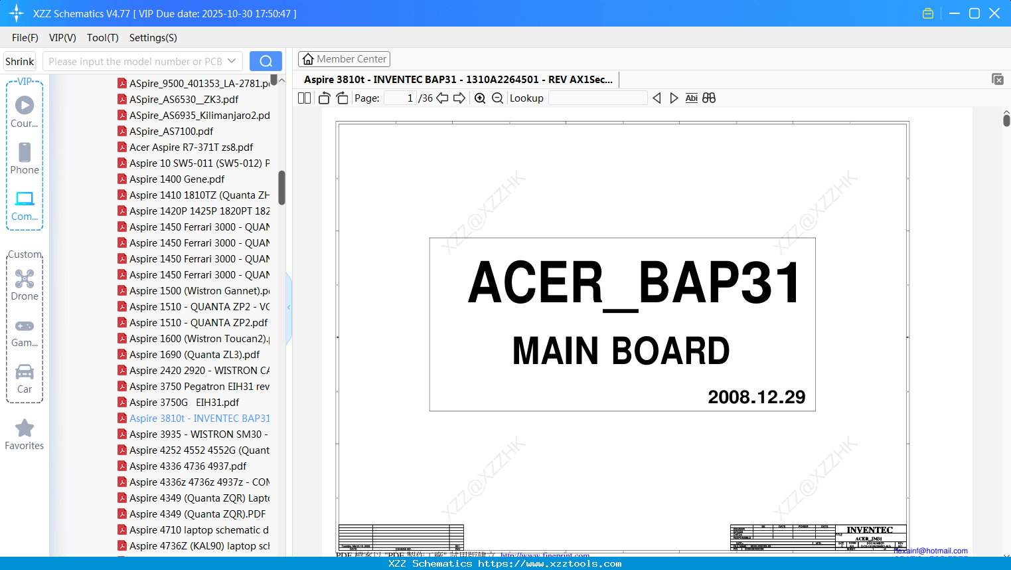Open the Settings(S) menu
Viewport: 1011px width, 570px height.
153,38
